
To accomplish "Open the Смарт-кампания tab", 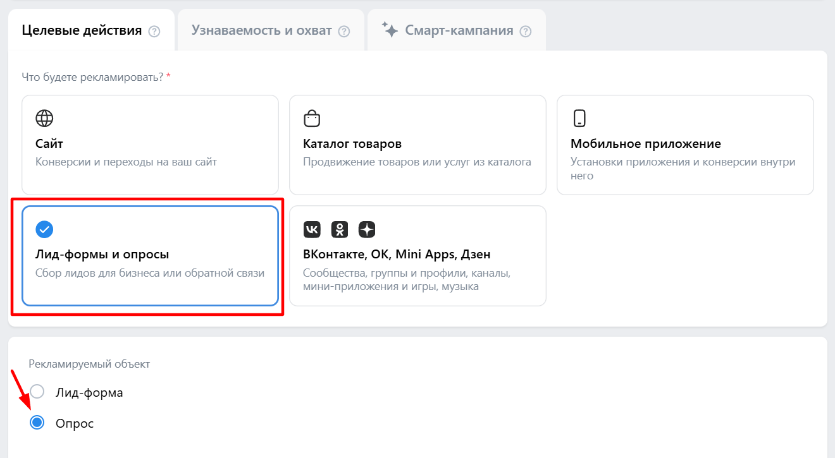I will point(459,30).
